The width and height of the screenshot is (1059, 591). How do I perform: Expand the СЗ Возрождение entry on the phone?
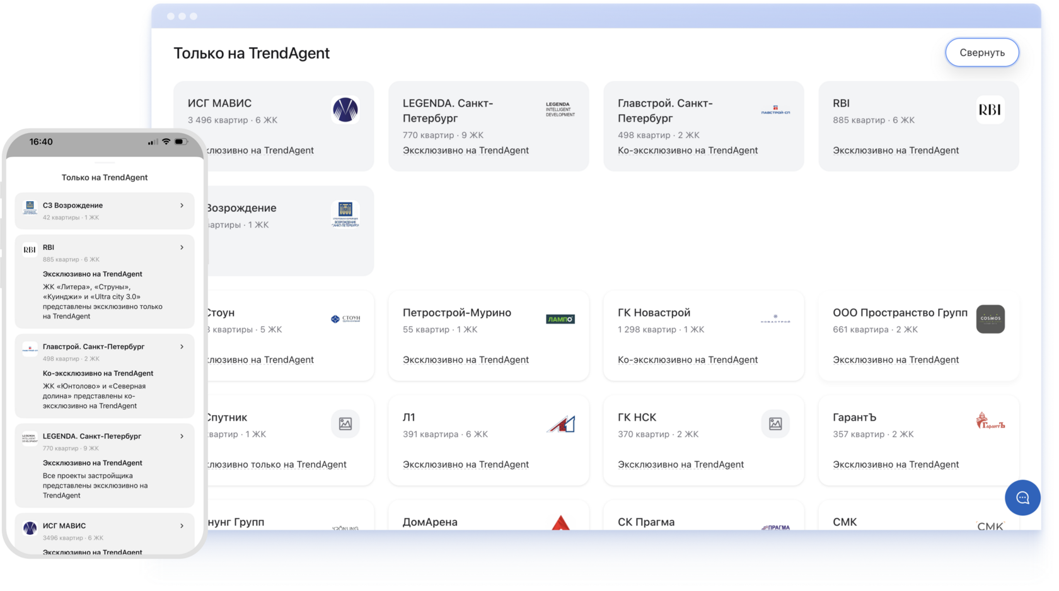tap(182, 205)
